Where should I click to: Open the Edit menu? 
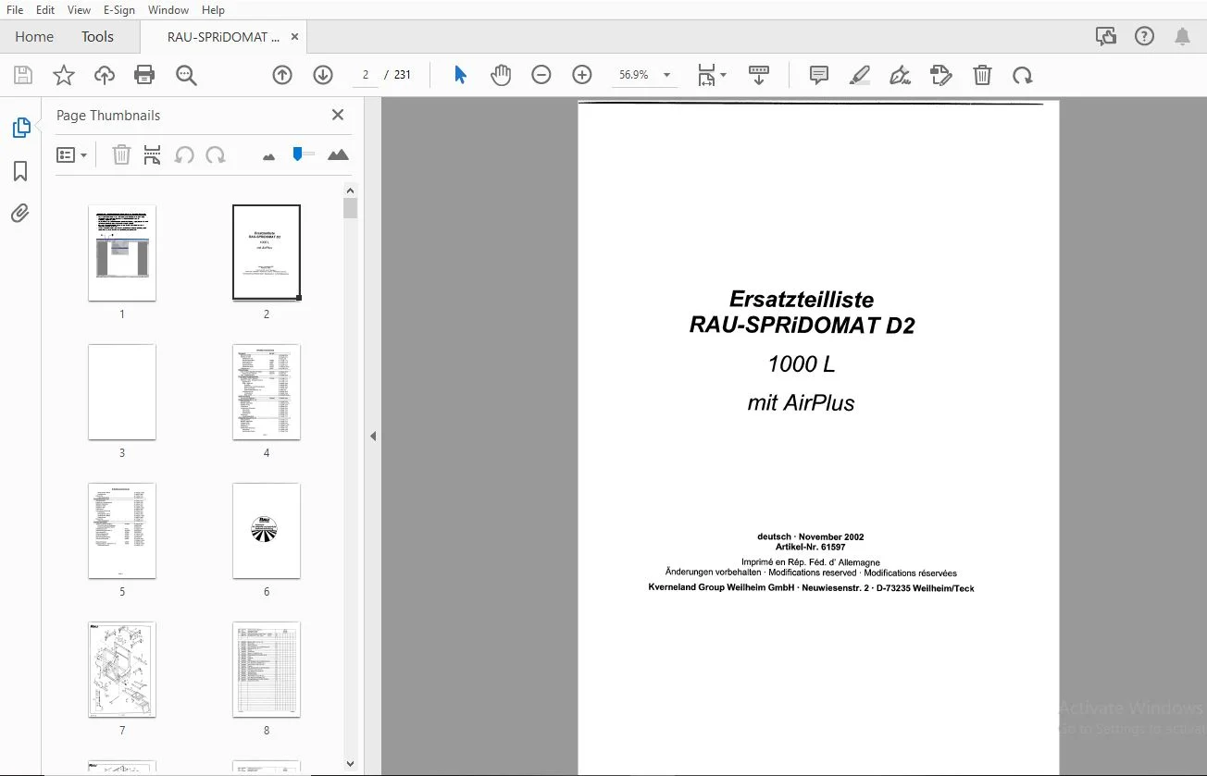point(45,10)
